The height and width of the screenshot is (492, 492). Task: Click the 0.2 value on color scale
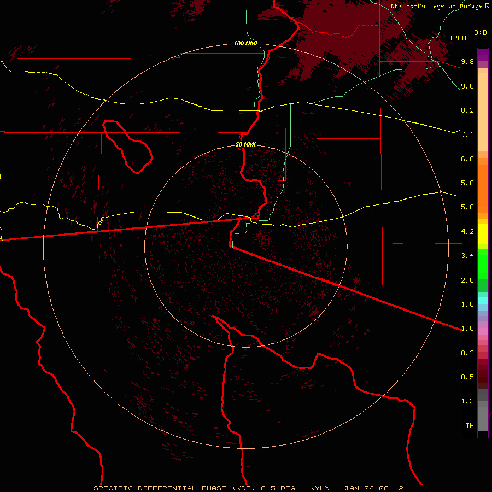(467, 353)
